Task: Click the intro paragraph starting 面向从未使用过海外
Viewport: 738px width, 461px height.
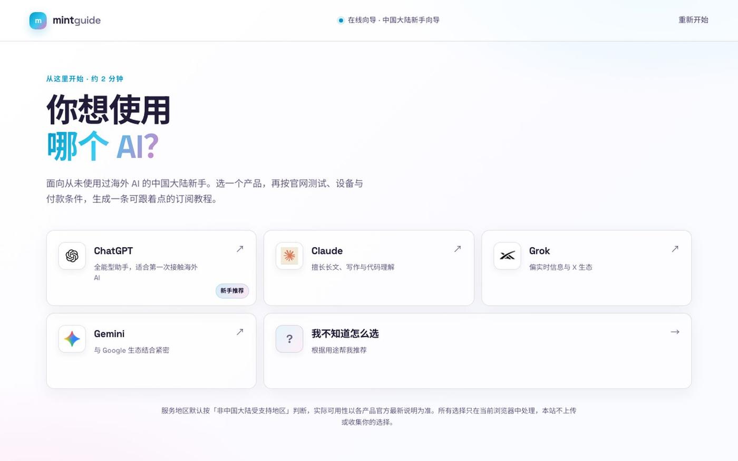Action: [x=205, y=191]
